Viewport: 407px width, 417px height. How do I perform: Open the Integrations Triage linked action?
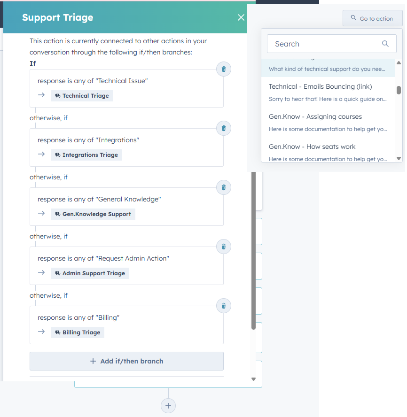[x=86, y=155]
